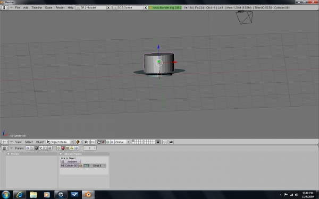Open the Add menu
This screenshot has width=319, height=199.
pos(26,7)
